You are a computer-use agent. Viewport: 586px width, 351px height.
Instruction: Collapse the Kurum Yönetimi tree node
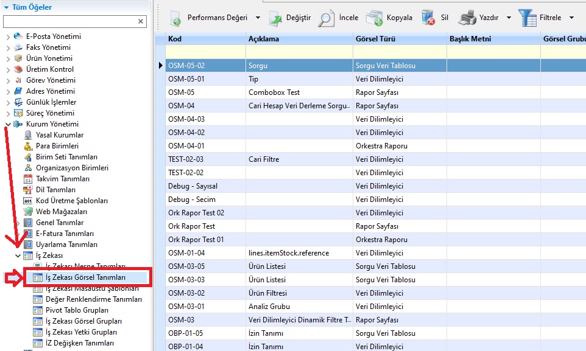[x=8, y=124]
